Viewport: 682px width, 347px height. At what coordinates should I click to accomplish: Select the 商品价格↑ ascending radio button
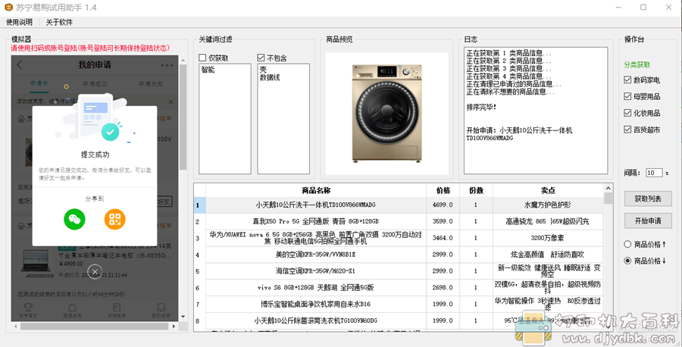(627, 245)
